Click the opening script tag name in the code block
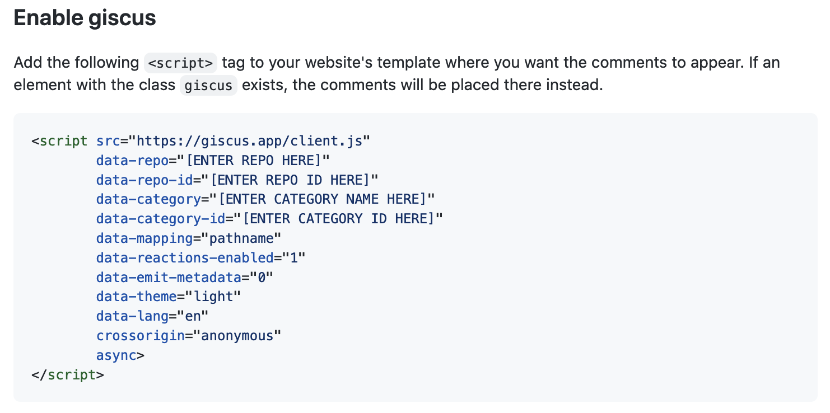Image resolution: width=830 pixels, height=413 pixels. 64,141
